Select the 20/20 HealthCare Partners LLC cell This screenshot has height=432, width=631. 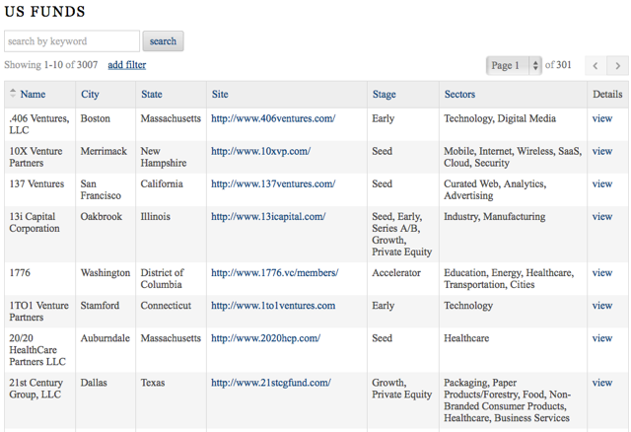tap(37, 350)
